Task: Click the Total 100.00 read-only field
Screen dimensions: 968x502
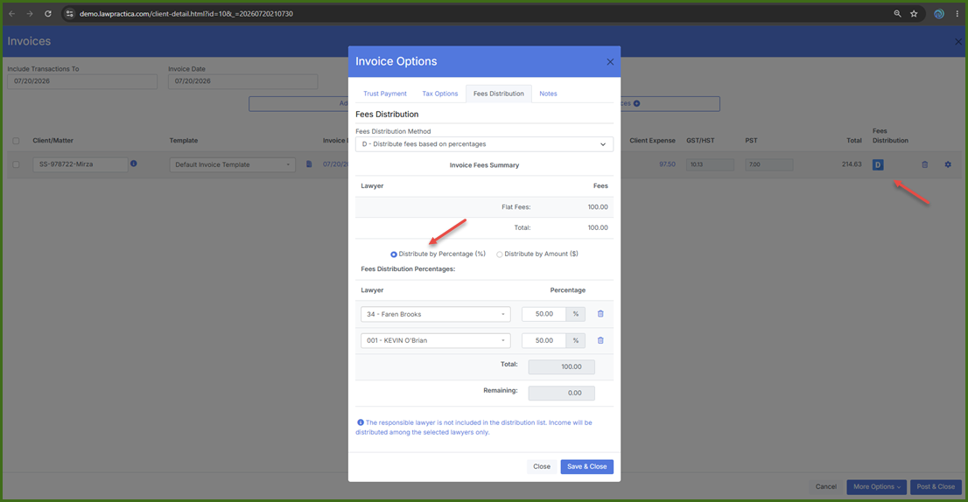Action: click(x=561, y=367)
